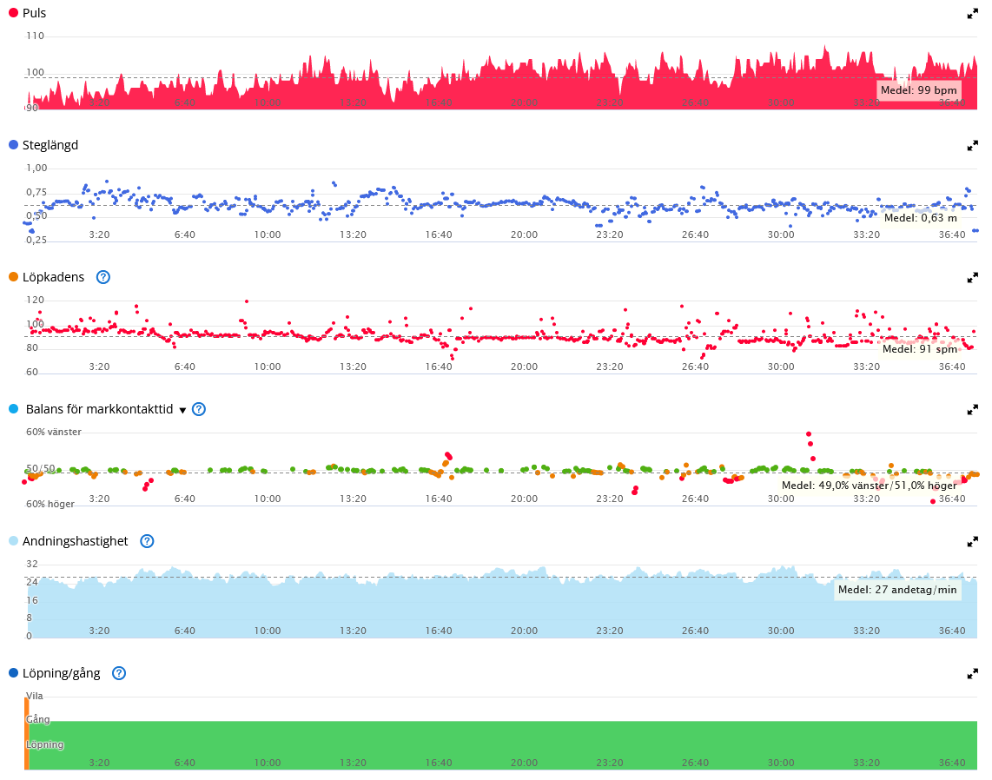Click the light blue Andningshastighet legend dot
992x780 pixels.
(13, 541)
